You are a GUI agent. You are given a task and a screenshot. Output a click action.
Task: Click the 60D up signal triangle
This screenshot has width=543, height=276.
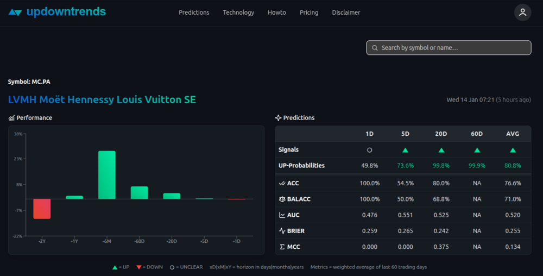click(x=477, y=150)
